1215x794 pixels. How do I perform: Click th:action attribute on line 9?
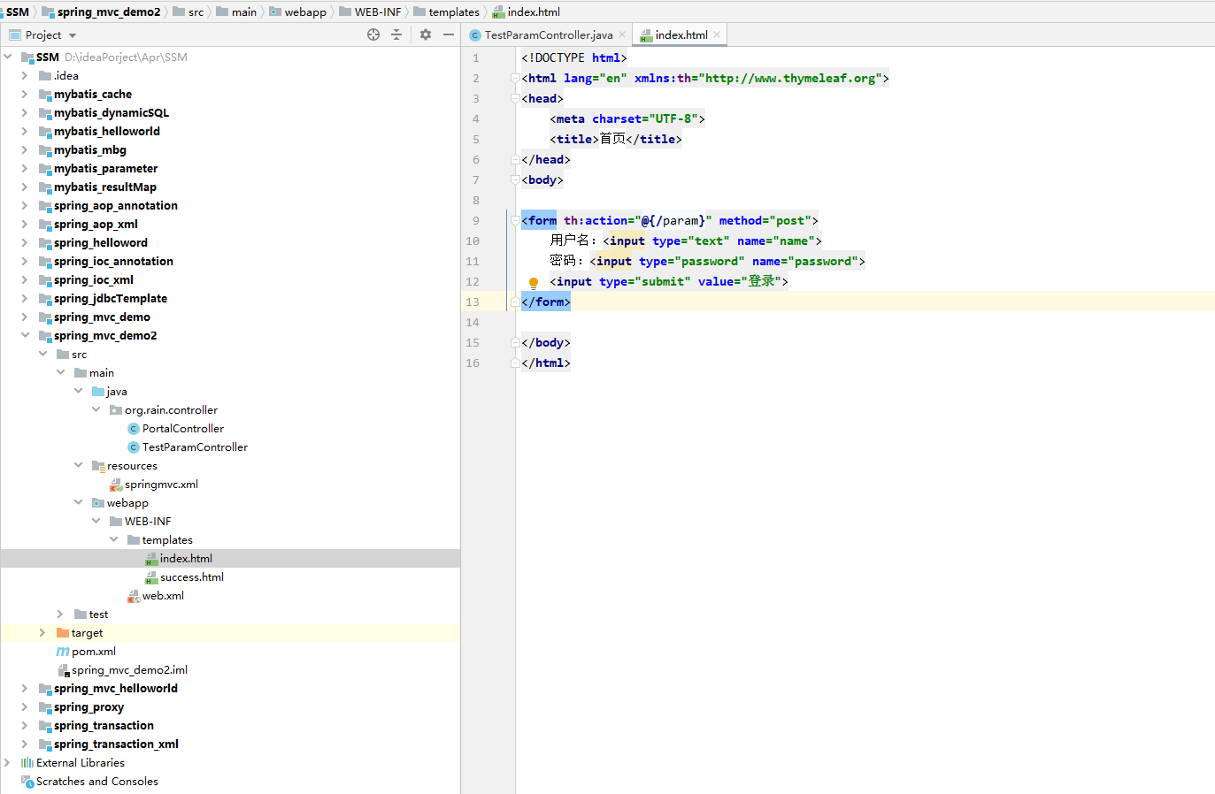[x=599, y=221]
